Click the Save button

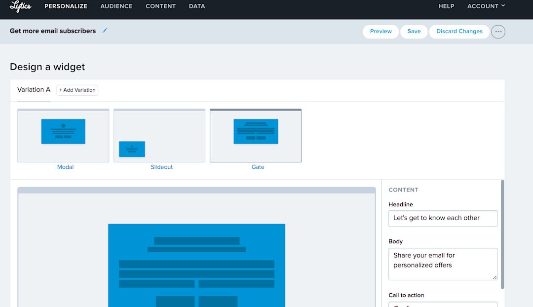(414, 31)
